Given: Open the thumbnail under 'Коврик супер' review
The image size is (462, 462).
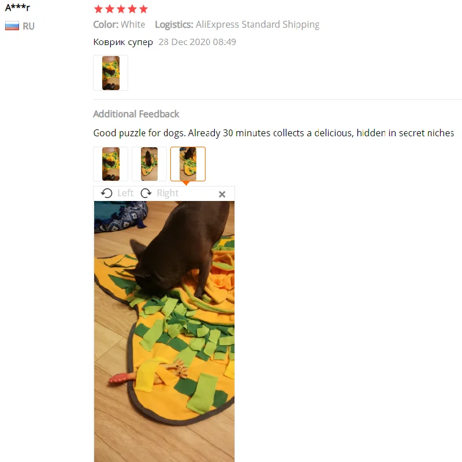Looking at the screenshot, I should coord(110,73).
